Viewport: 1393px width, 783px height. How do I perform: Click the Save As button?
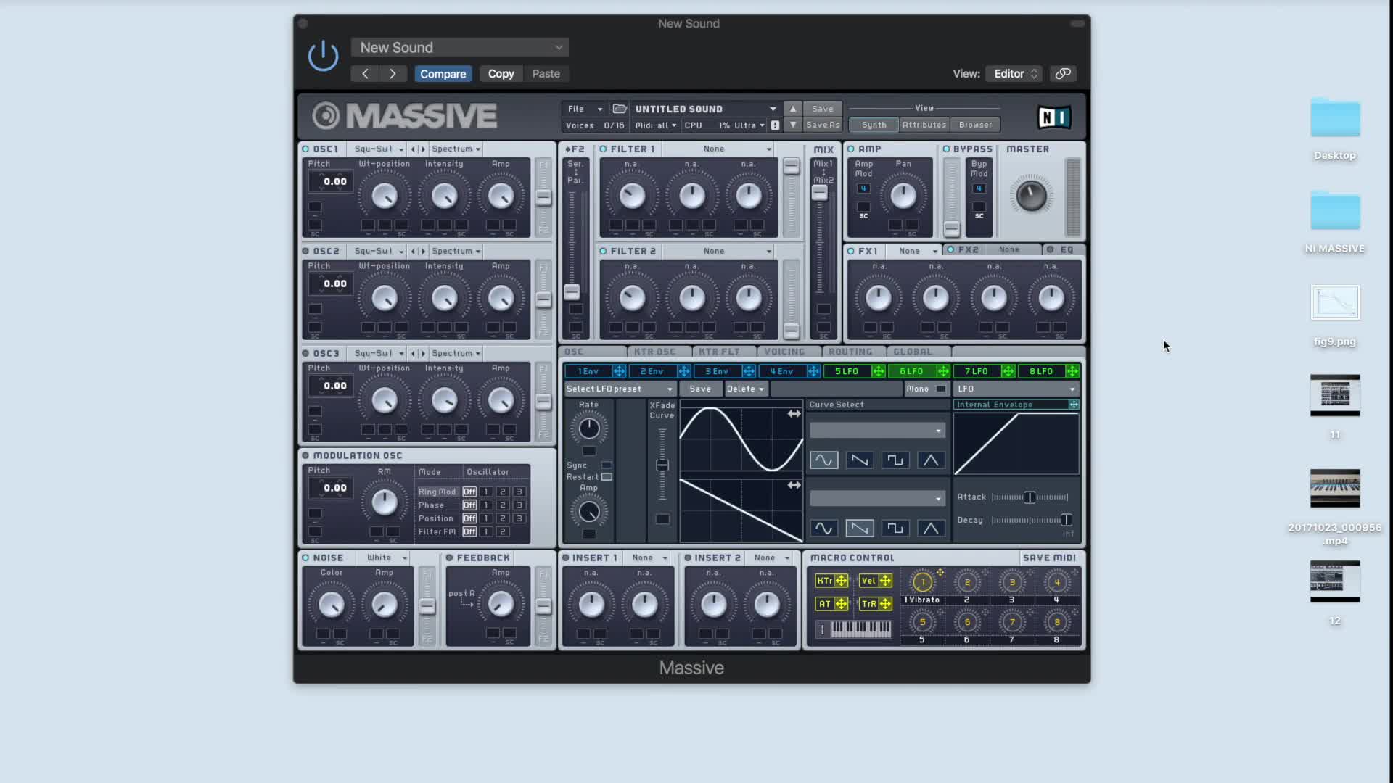pos(822,125)
